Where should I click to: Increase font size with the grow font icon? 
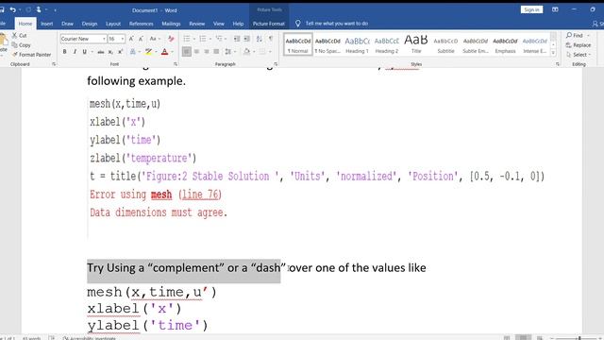(x=131, y=39)
